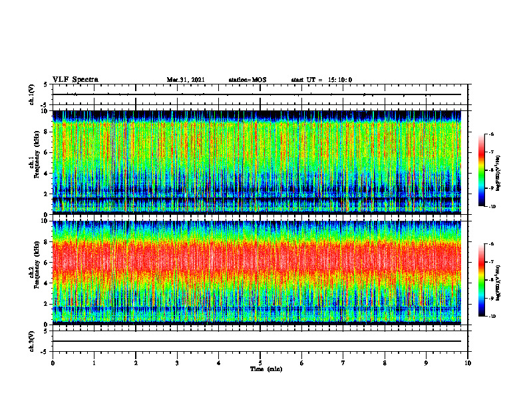Viewport: 527px width, 407px height.
Task: Click the "10" tick on time axis
Action: point(468,363)
